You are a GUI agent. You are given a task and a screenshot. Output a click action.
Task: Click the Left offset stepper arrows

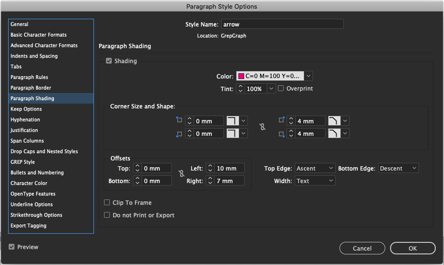pos(210,168)
